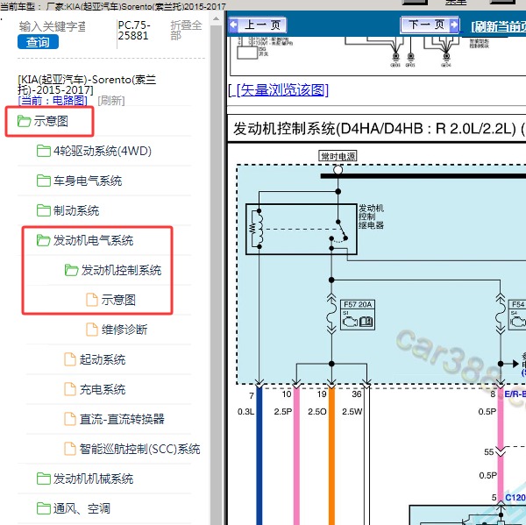
Task: Expand the 4轮驱动系统(4WD) folder
Action: 103,151
